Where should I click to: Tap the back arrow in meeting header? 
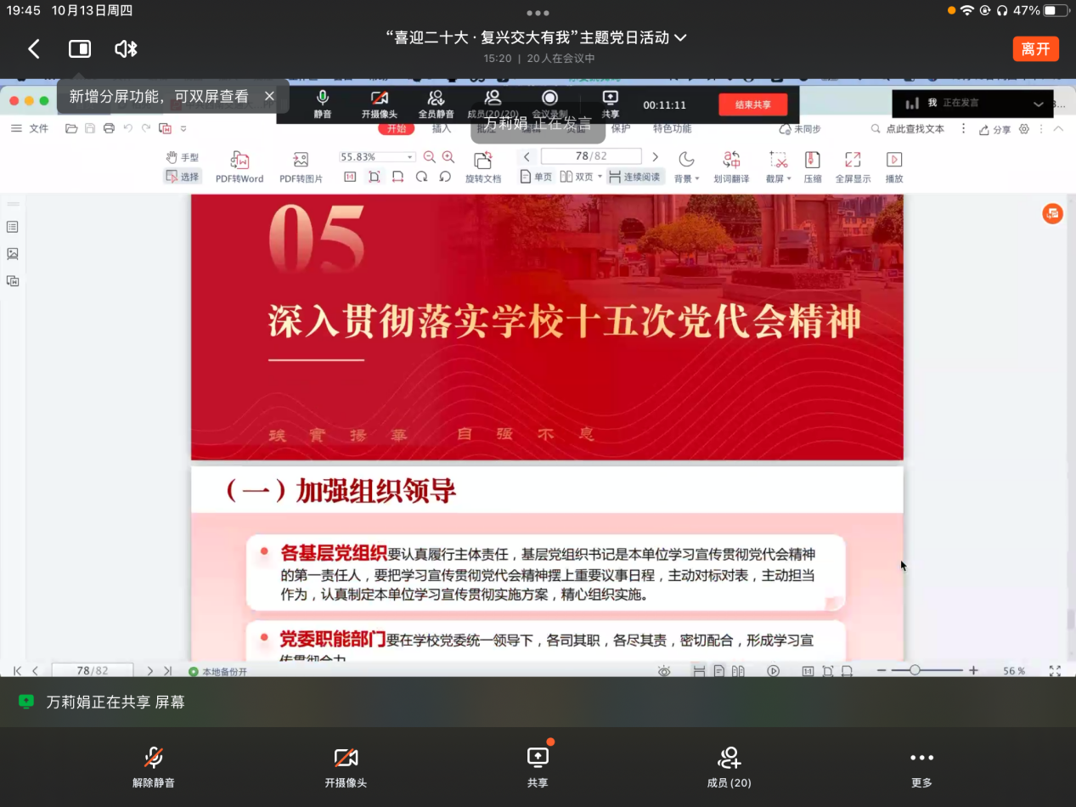(34, 49)
